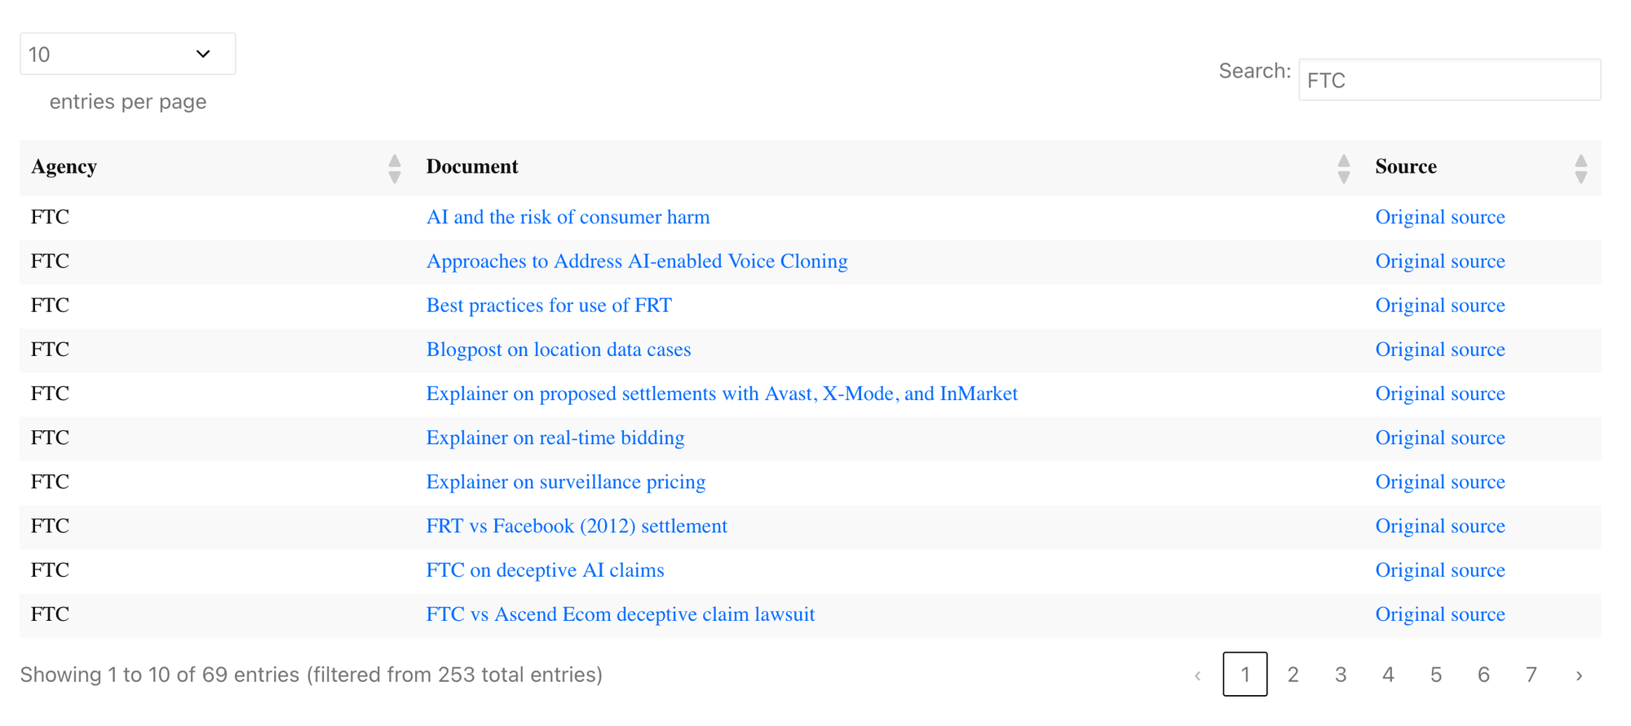Screen dimensions: 1631x726
Task: Open 'FRT vs Facebook (2012) settlement'
Action: tap(577, 526)
